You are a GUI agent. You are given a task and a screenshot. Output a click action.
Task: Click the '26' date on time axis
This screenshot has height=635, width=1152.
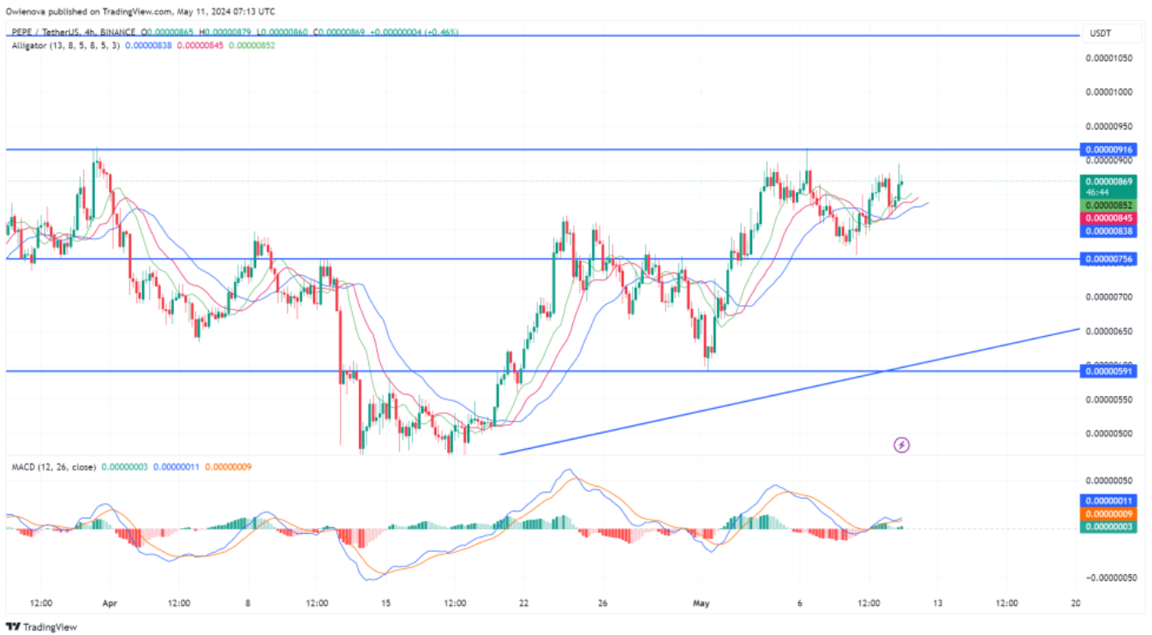(602, 602)
